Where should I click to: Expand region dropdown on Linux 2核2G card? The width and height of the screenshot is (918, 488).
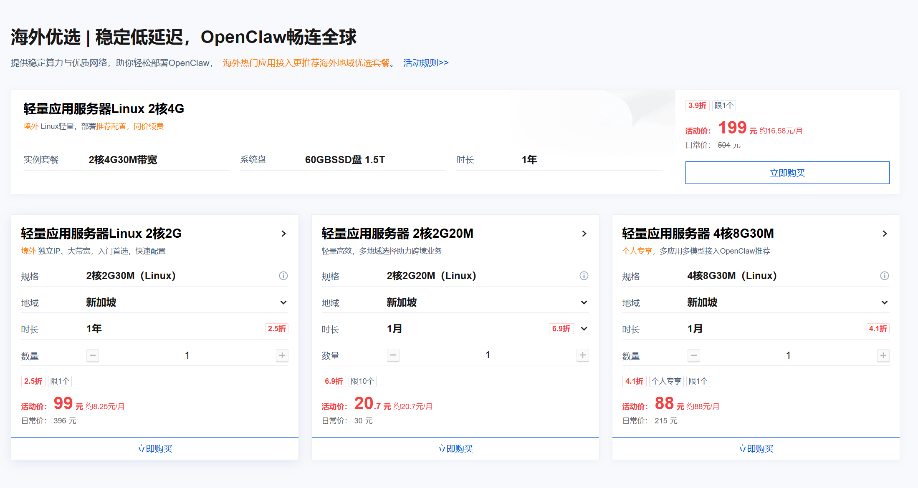(283, 302)
